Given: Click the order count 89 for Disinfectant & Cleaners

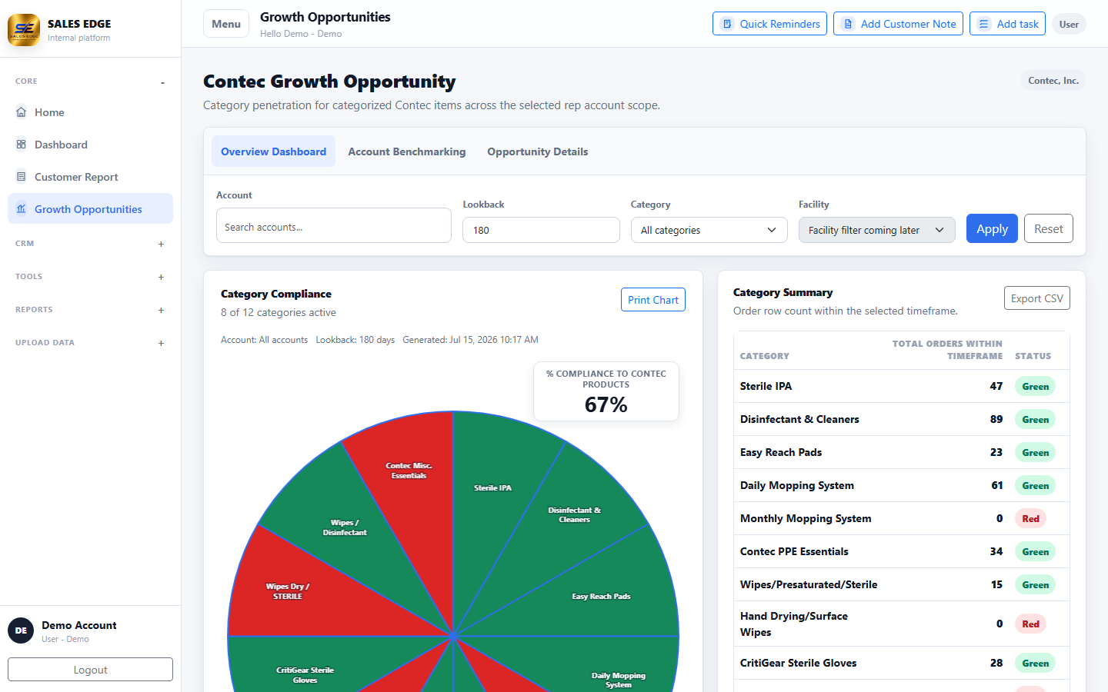Looking at the screenshot, I should (x=996, y=419).
